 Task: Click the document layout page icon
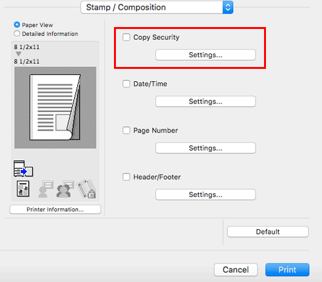point(23,189)
